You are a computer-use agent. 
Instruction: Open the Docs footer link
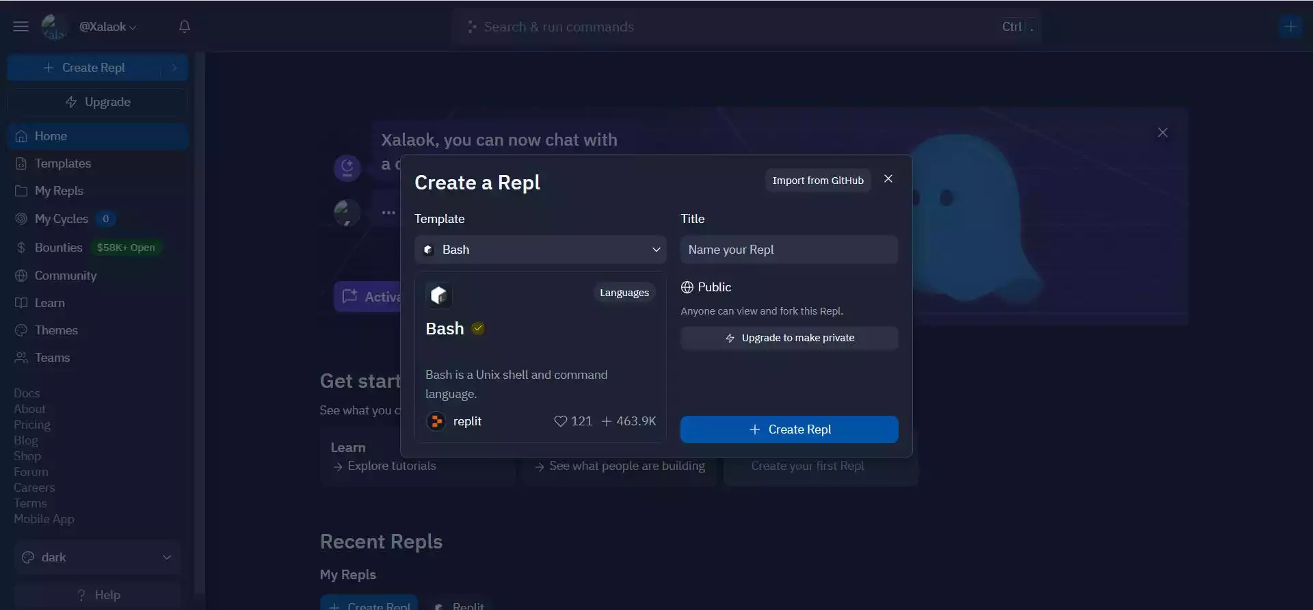point(27,393)
